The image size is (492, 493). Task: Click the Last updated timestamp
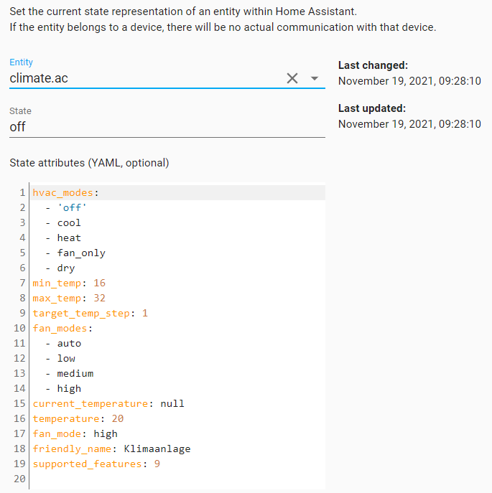[x=409, y=123]
